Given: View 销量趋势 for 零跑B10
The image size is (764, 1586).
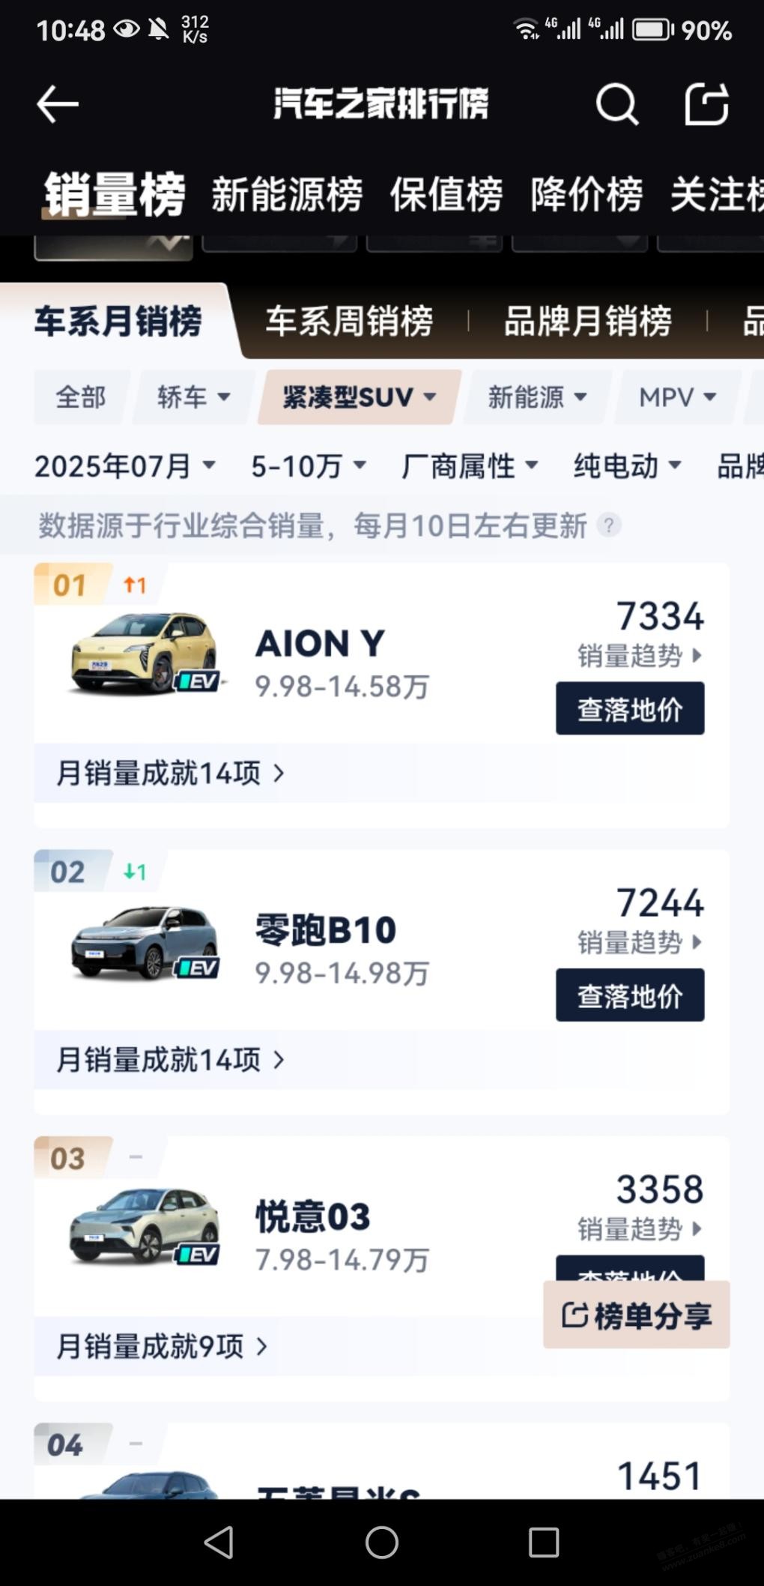Looking at the screenshot, I should (640, 942).
